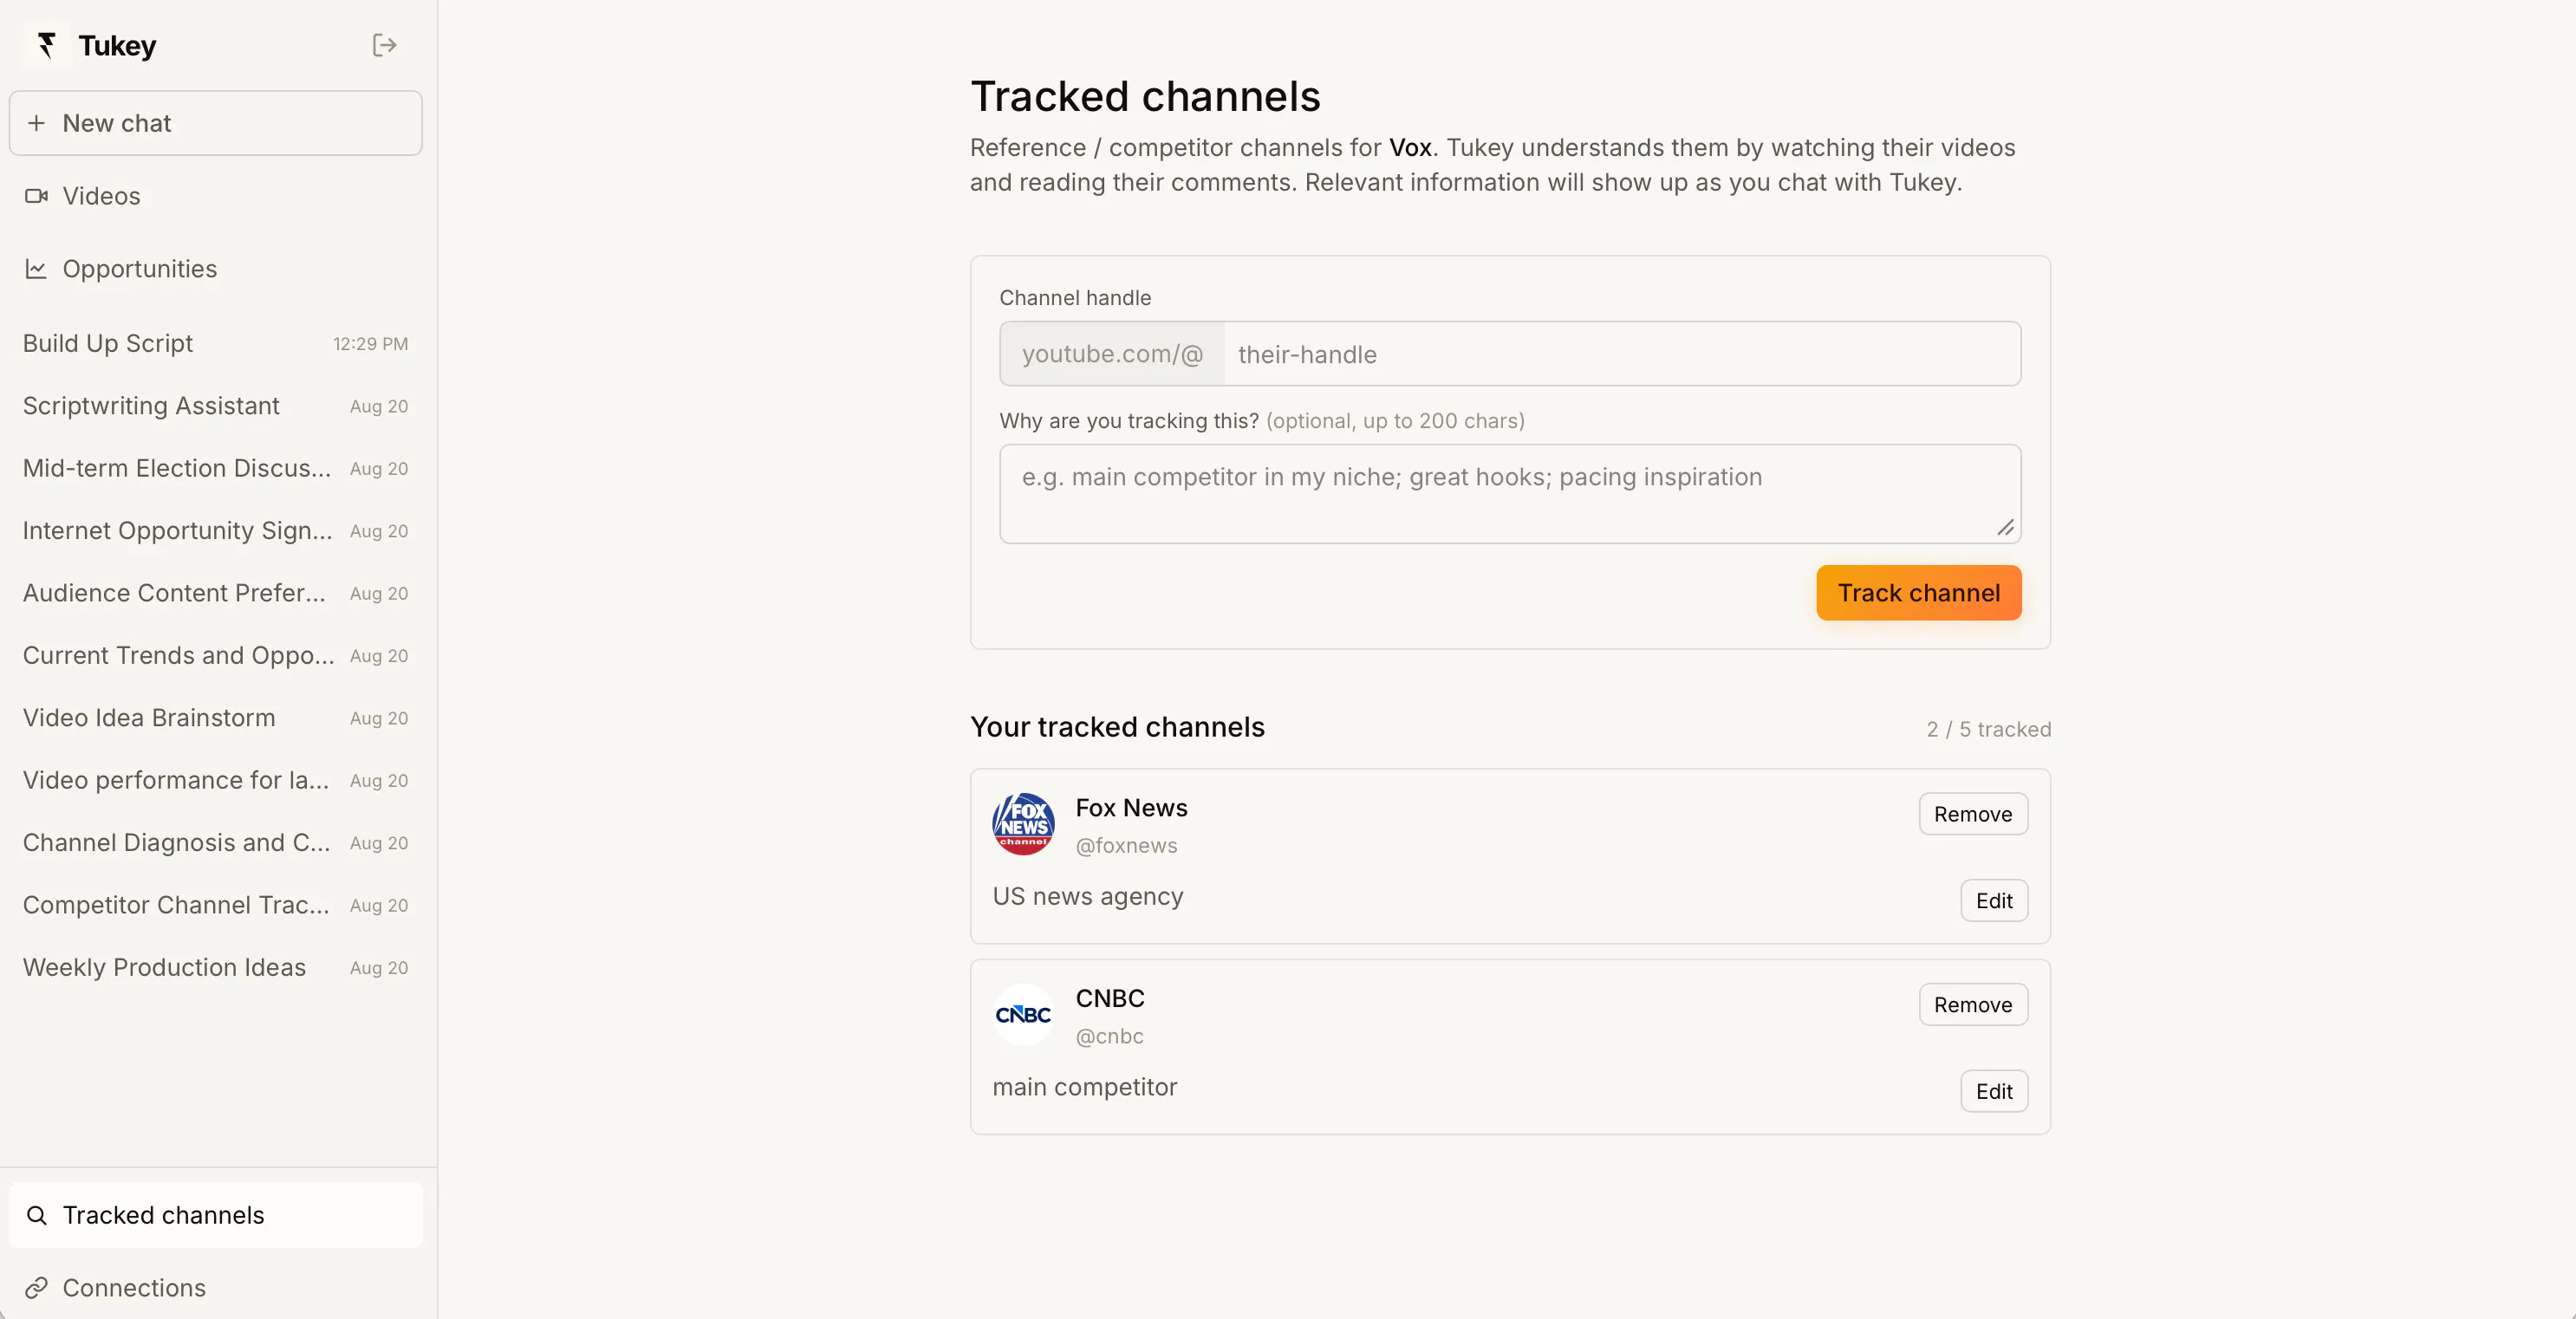Image resolution: width=2576 pixels, height=1319 pixels.
Task: Click the plus icon in New chat
Action: 36,123
